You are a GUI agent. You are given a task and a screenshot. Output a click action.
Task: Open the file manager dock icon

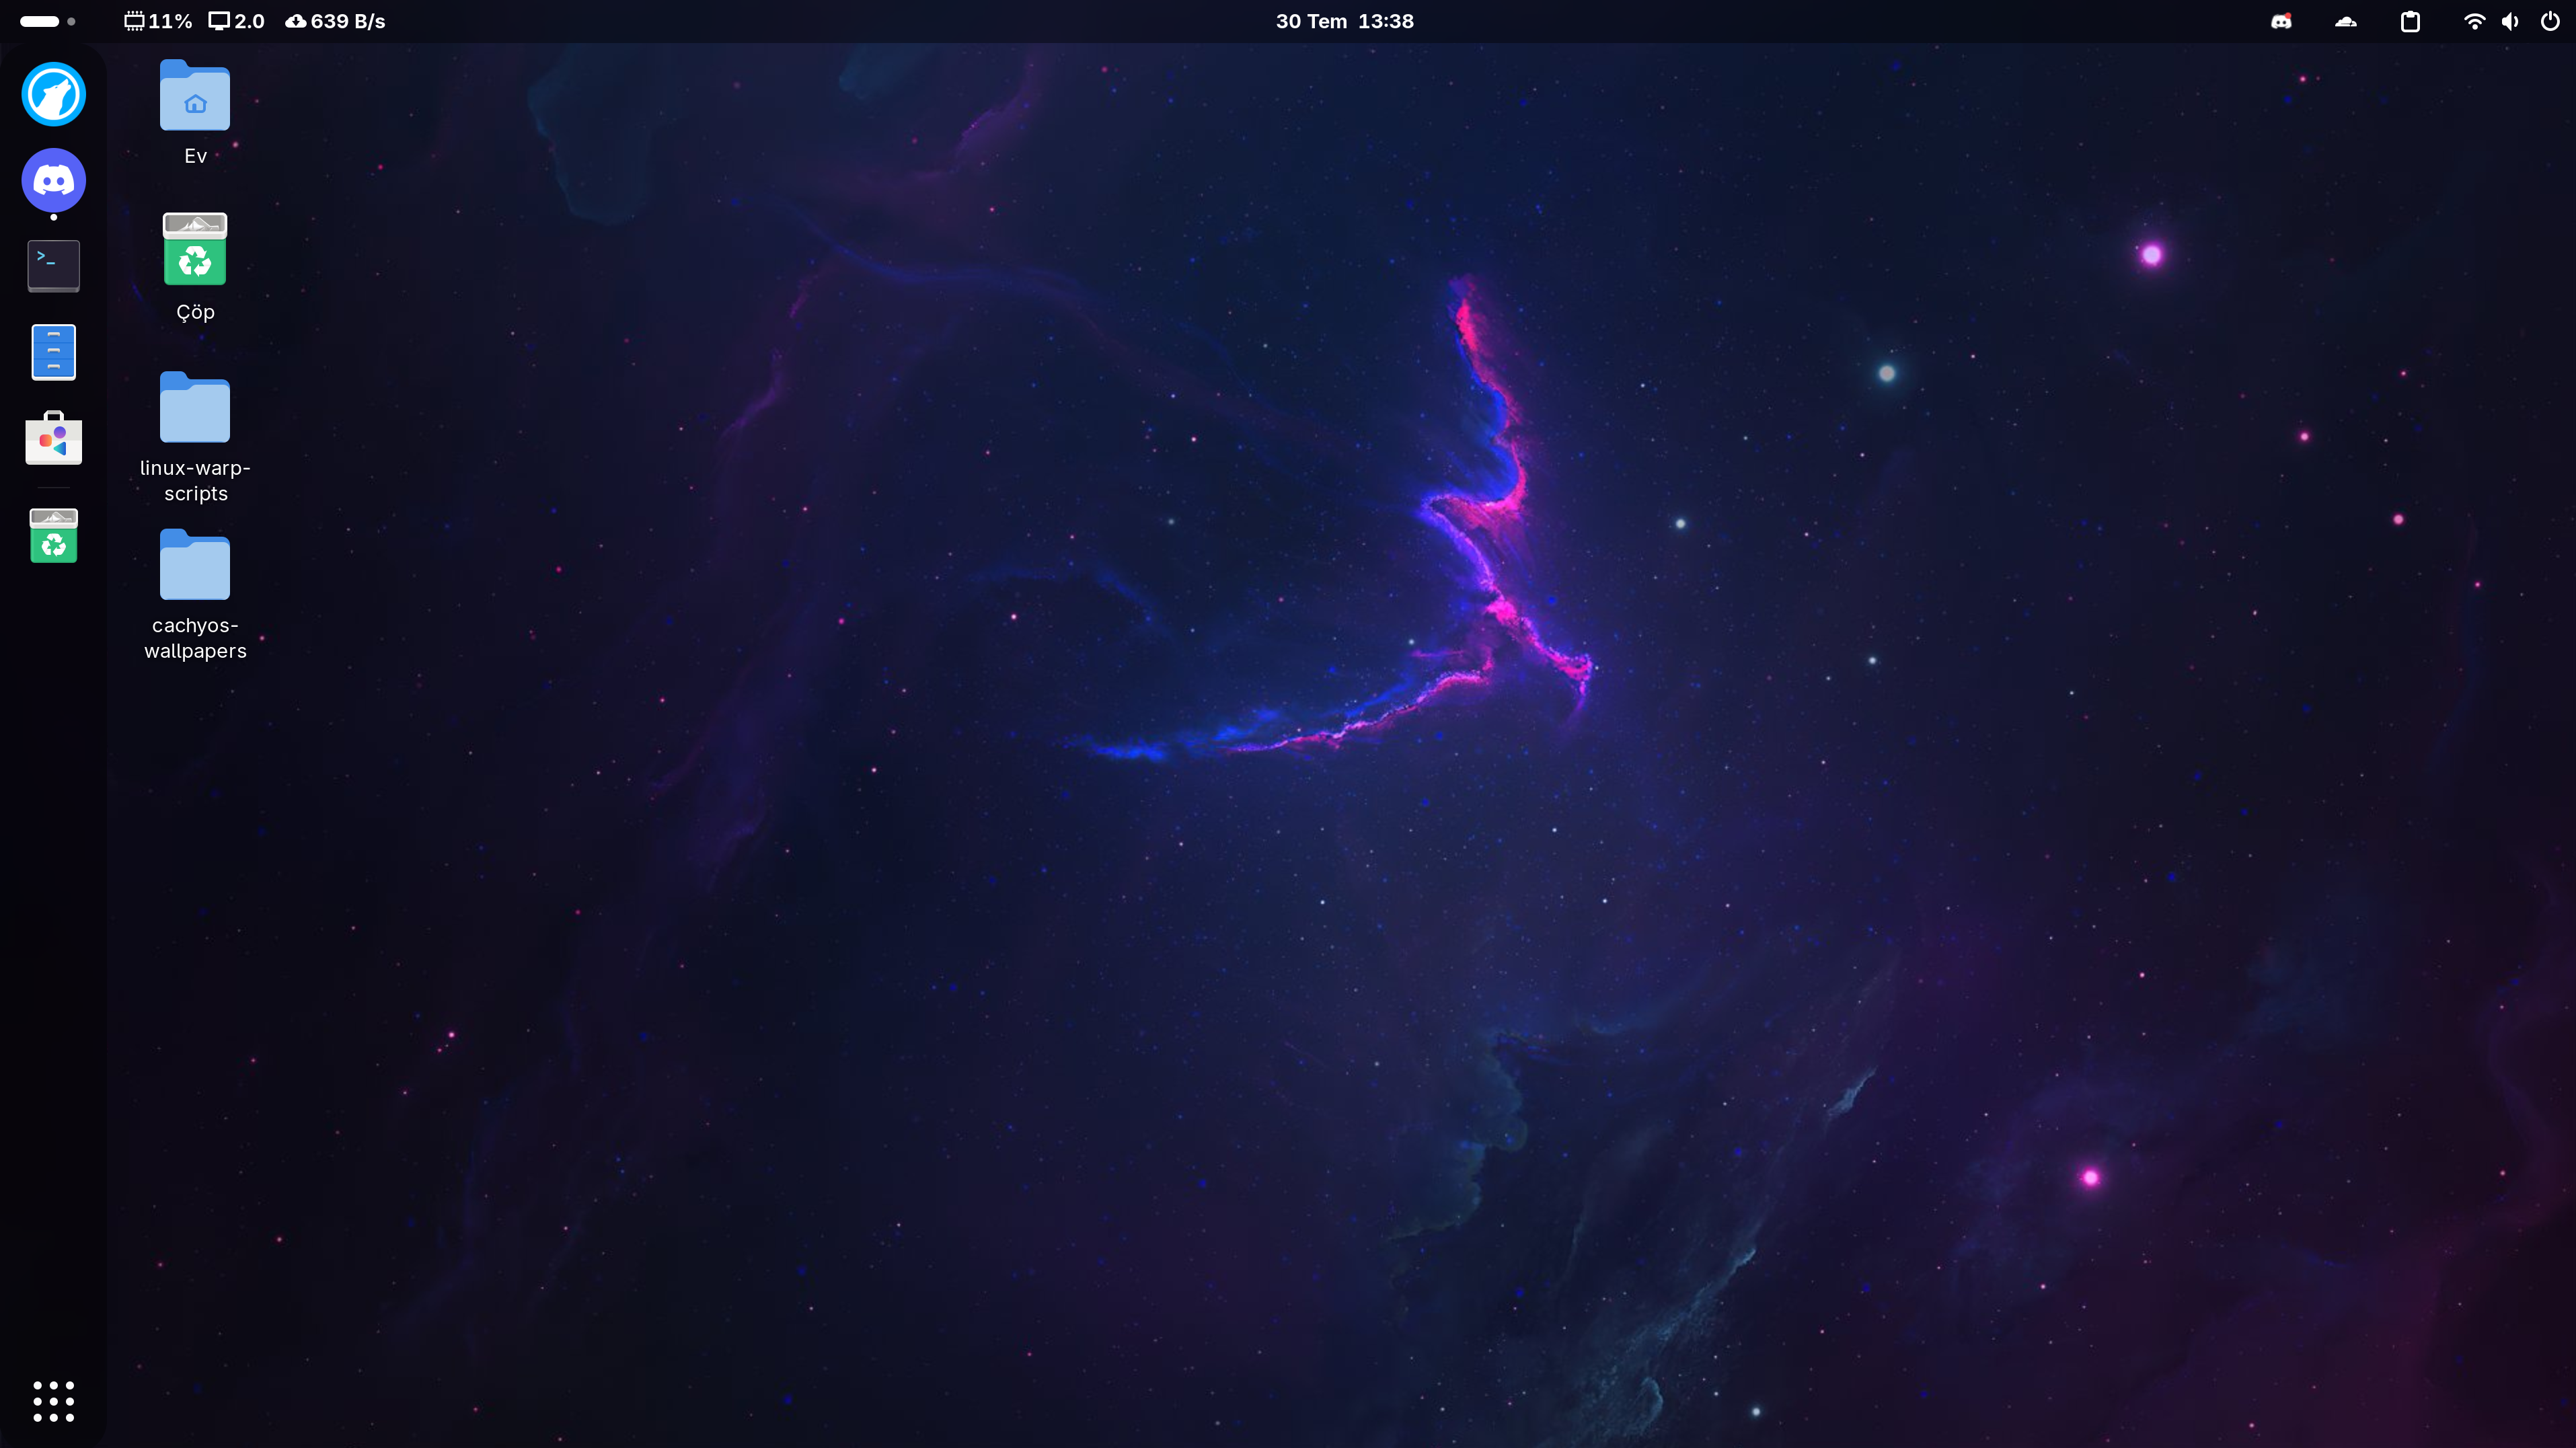tap(54, 352)
